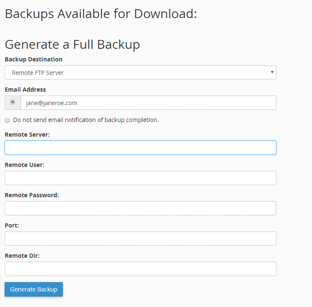Click the Remote Password field
The width and height of the screenshot is (312, 307).
coord(140,208)
